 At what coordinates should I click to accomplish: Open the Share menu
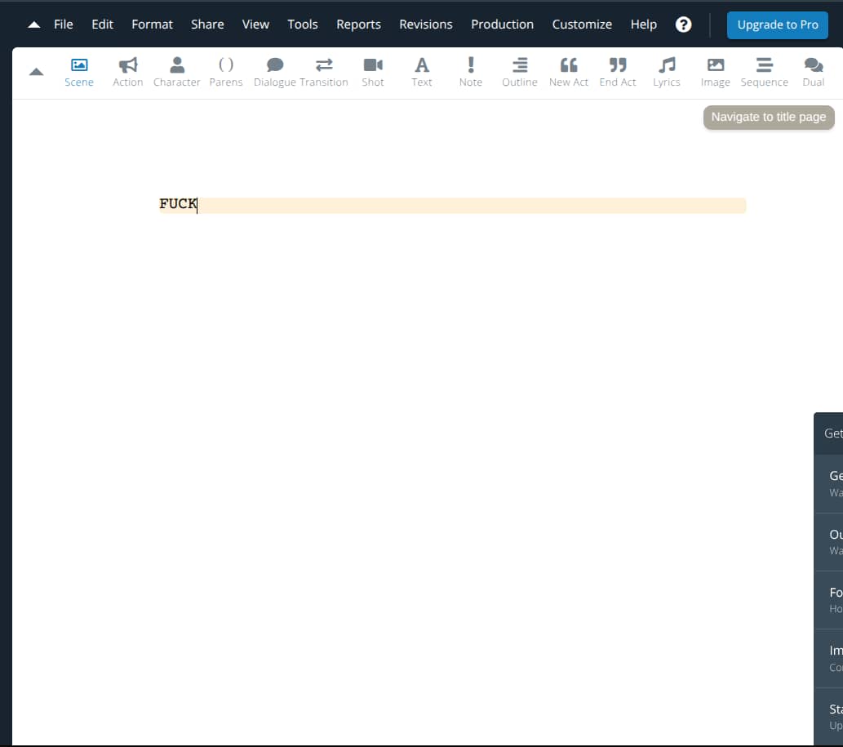click(x=207, y=24)
